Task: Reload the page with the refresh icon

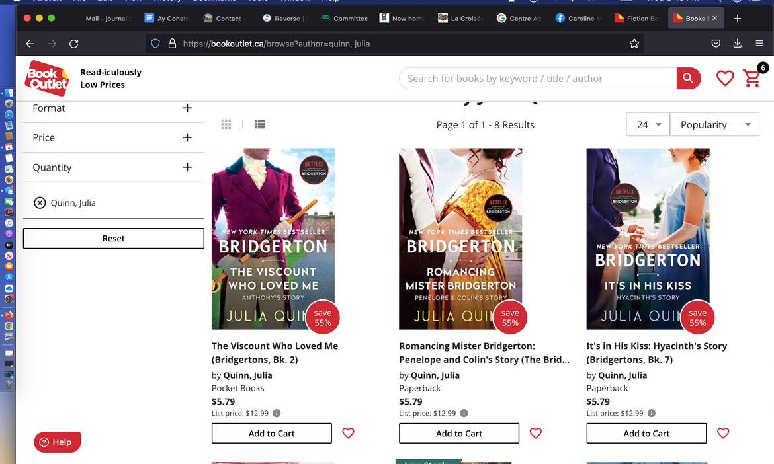Action: point(73,44)
